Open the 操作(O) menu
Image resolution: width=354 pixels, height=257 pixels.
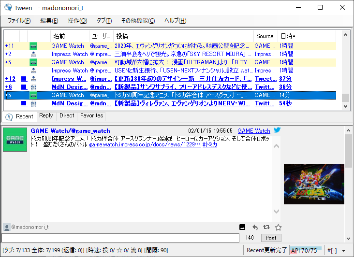(x=77, y=21)
